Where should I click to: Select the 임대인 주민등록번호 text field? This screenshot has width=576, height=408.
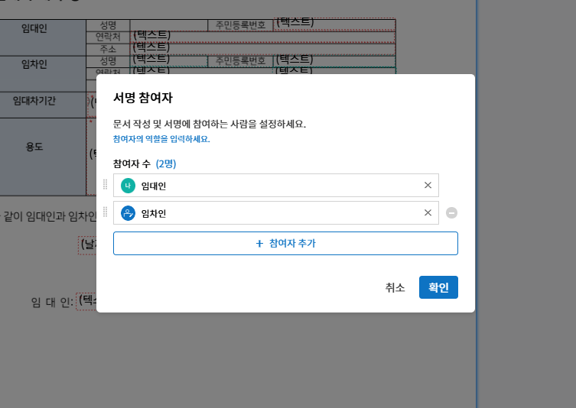coord(334,24)
